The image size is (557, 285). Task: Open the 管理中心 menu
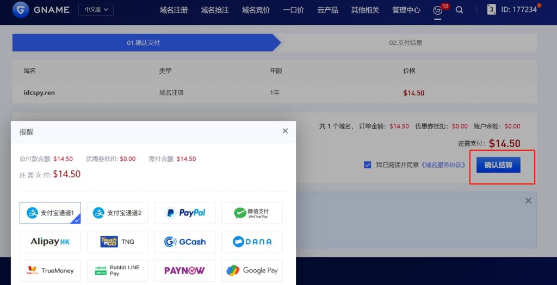(406, 10)
